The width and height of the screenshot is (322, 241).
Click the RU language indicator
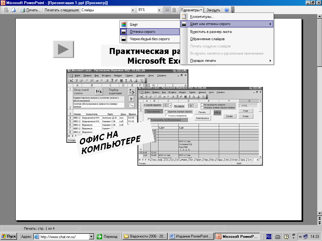pyautogui.click(x=269, y=237)
